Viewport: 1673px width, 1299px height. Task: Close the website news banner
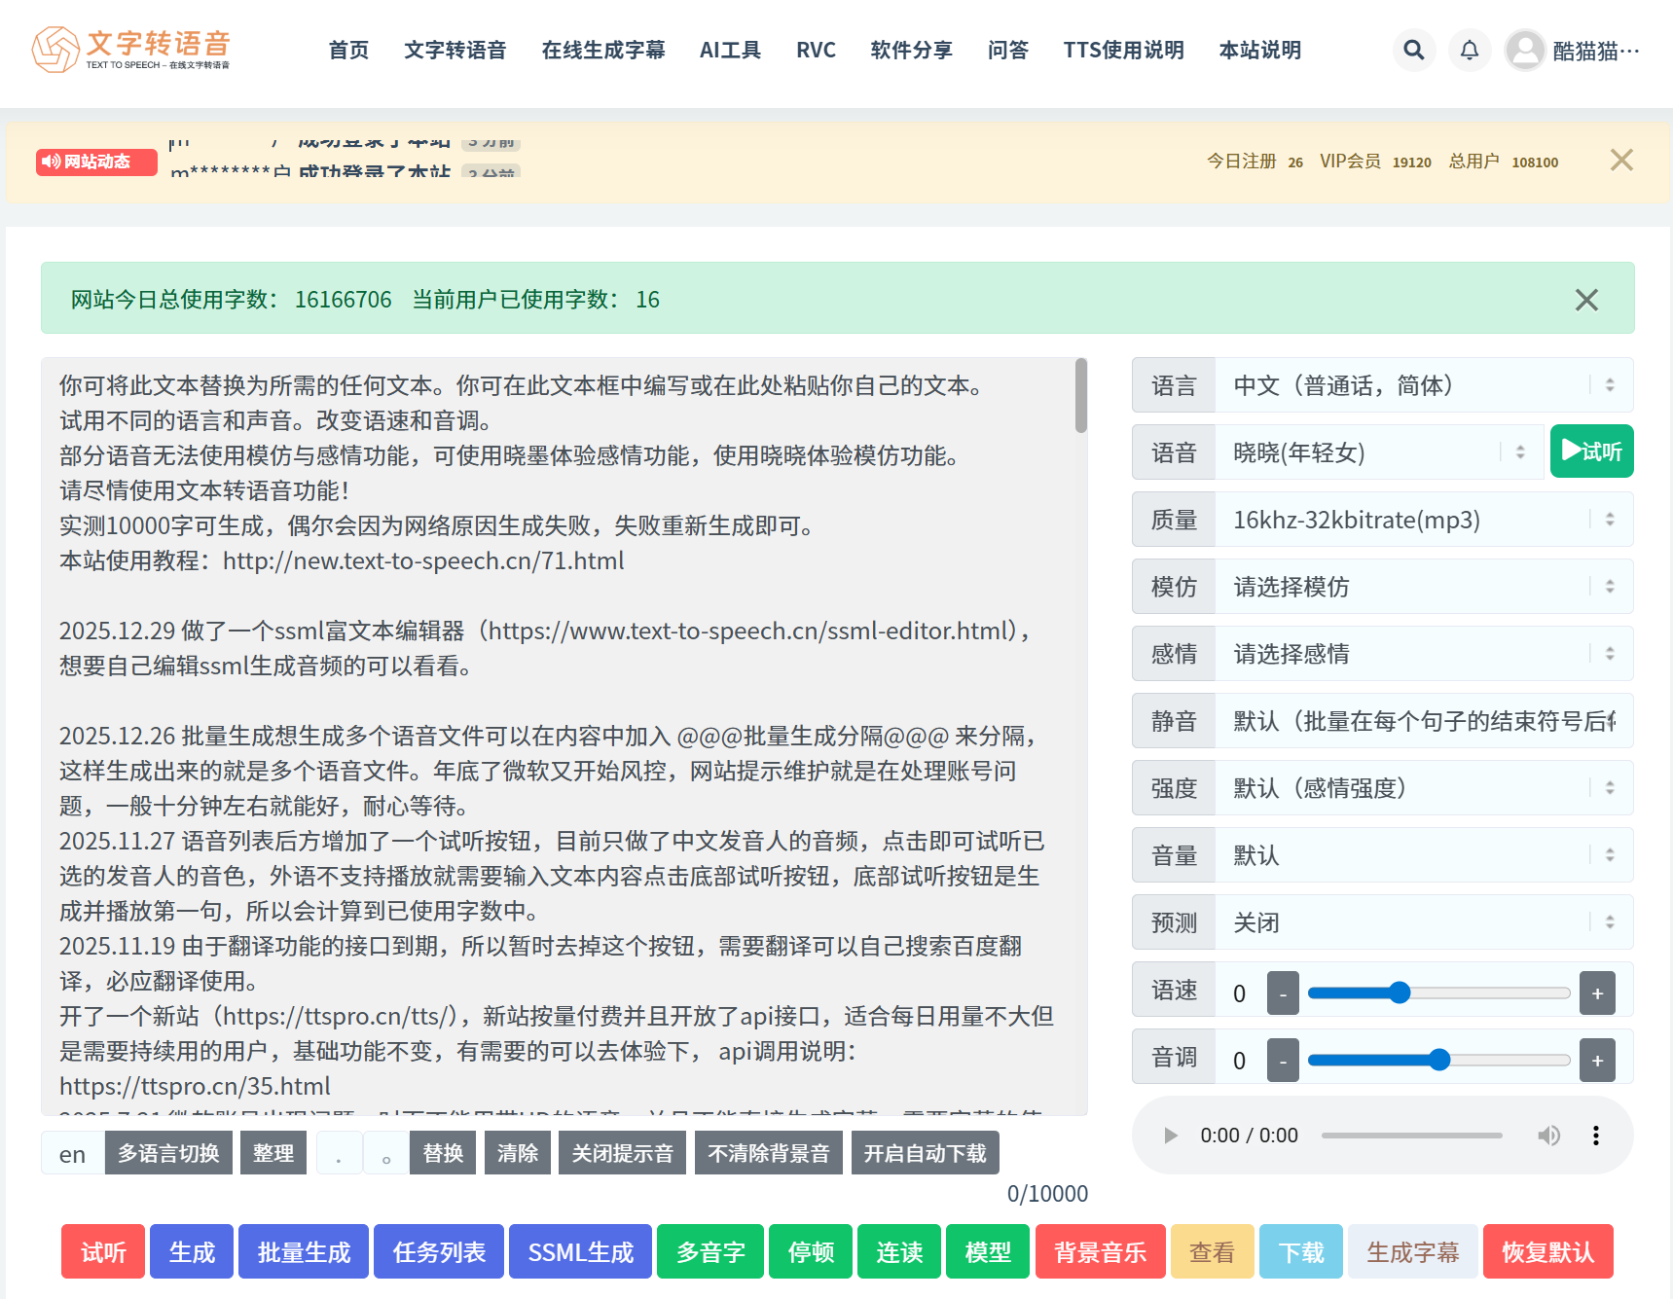click(x=1620, y=161)
